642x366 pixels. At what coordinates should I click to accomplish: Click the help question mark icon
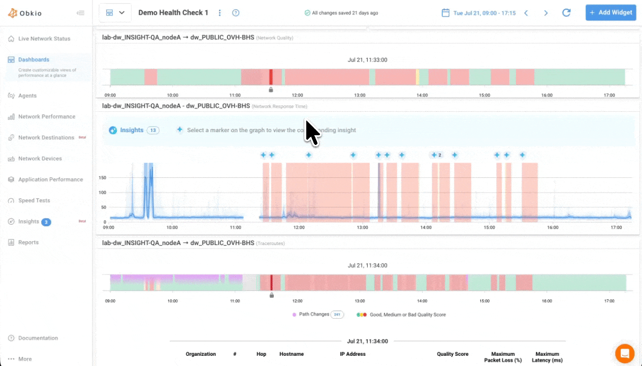[x=236, y=13]
